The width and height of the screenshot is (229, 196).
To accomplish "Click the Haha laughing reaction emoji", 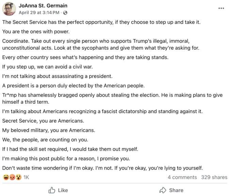I will click(x=6, y=177).
